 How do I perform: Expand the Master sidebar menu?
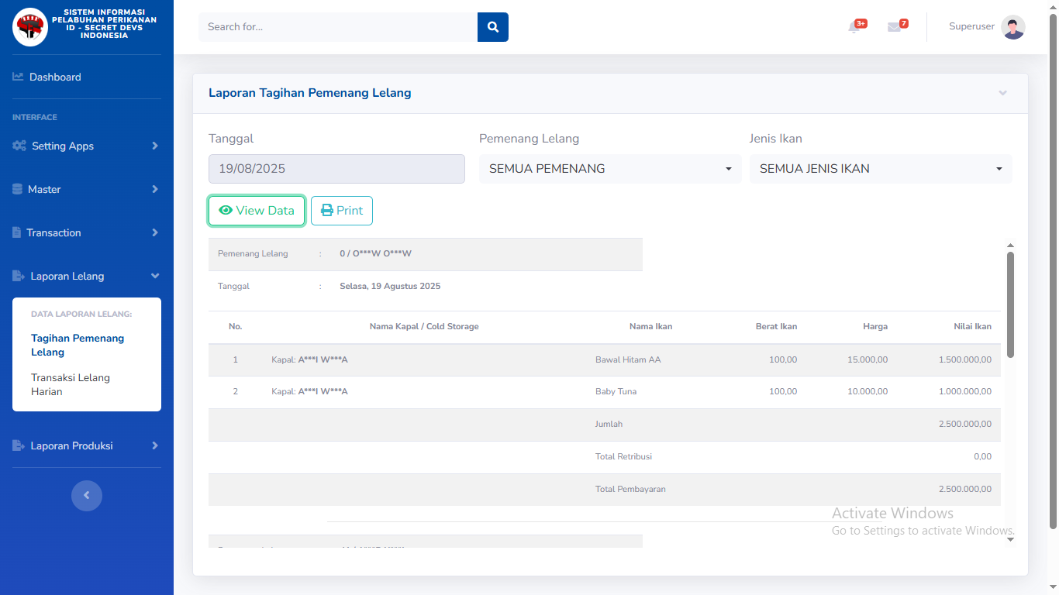(86, 189)
